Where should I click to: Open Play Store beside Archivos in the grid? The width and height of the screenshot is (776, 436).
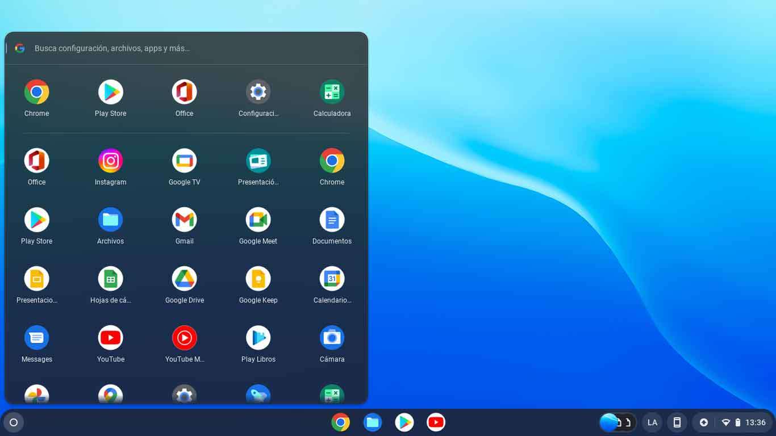coord(36,220)
